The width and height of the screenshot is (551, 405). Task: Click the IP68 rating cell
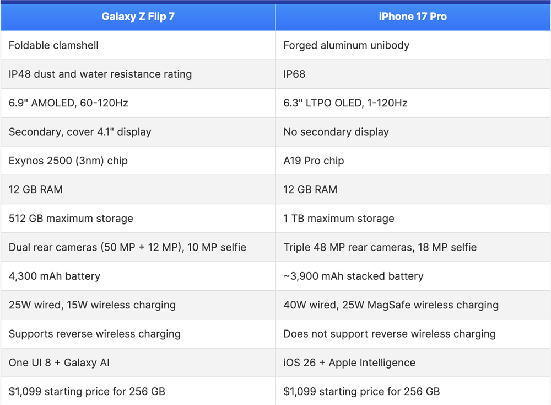point(294,74)
